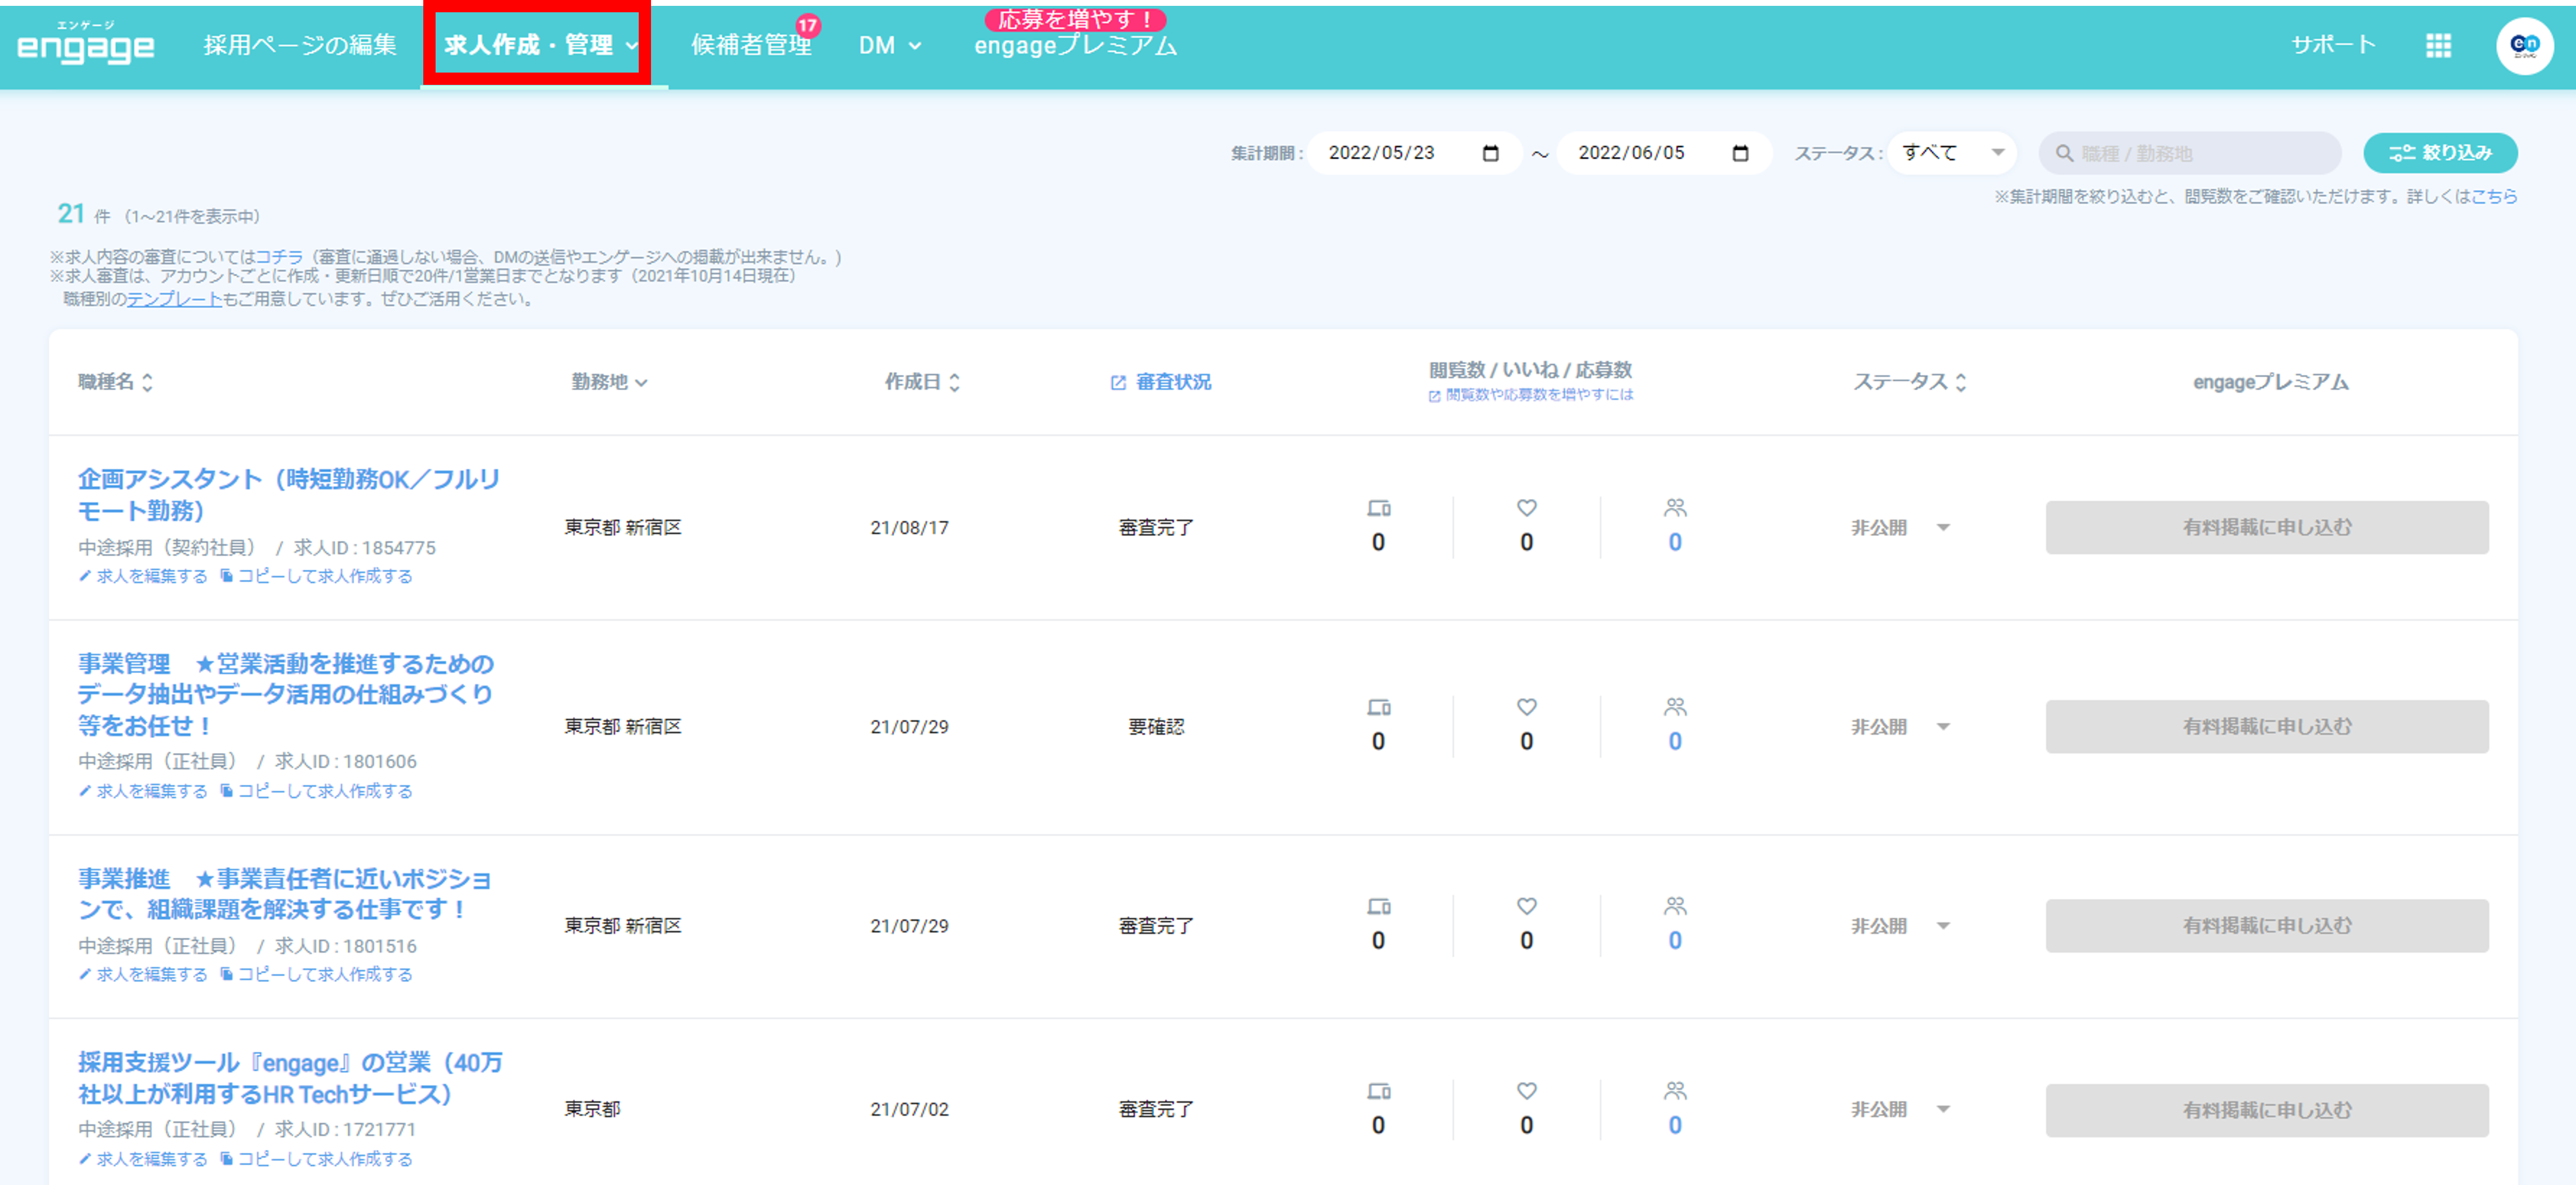Apply for paid listing on 事業推進 job
This screenshot has height=1185, width=2576.
[x=2266, y=925]
